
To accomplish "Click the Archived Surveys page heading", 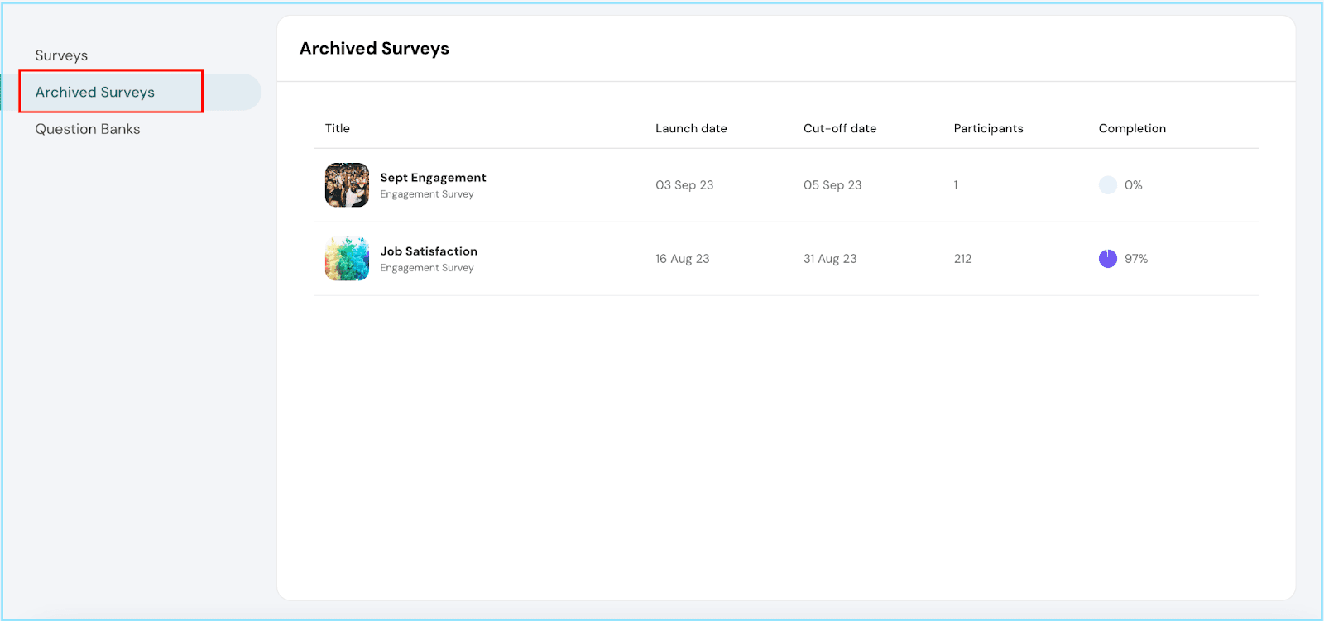I will [x=374, y=49].
